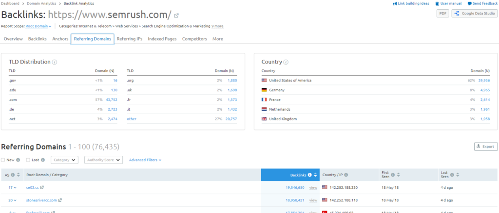Click the User manual book icon
Image resolution: width=499 pixels, height=213 pixels.
[x=437, y=3]
